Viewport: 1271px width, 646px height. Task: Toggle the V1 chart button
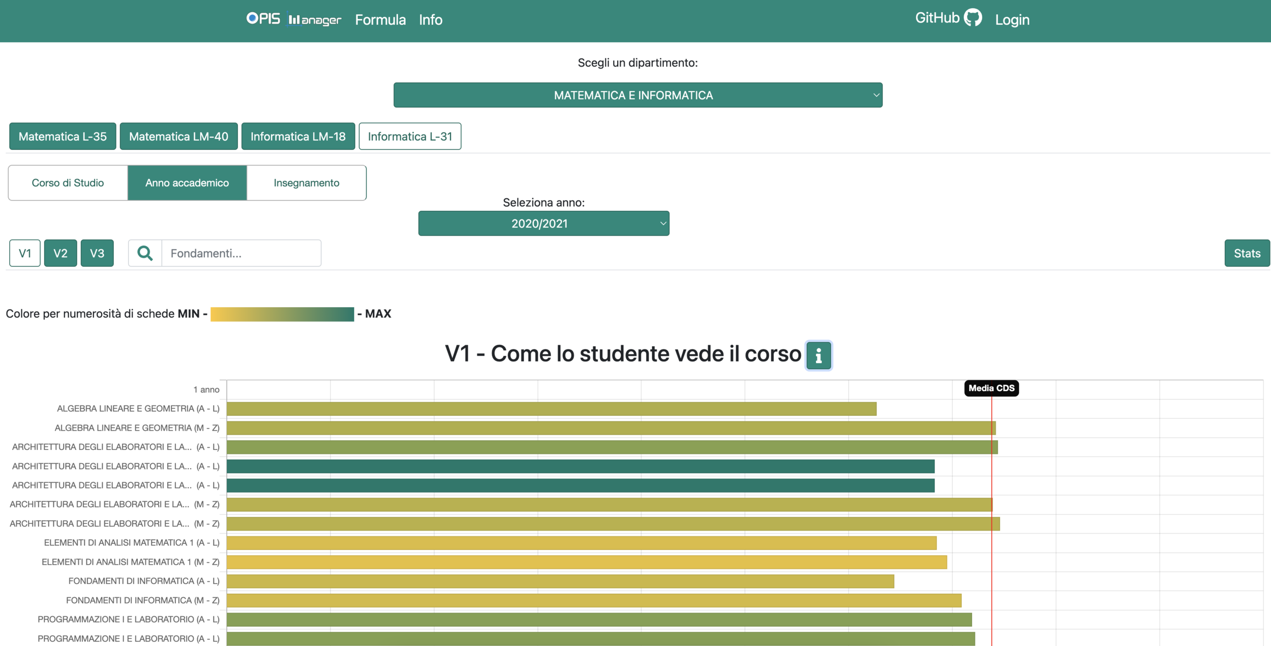[25, 253]
